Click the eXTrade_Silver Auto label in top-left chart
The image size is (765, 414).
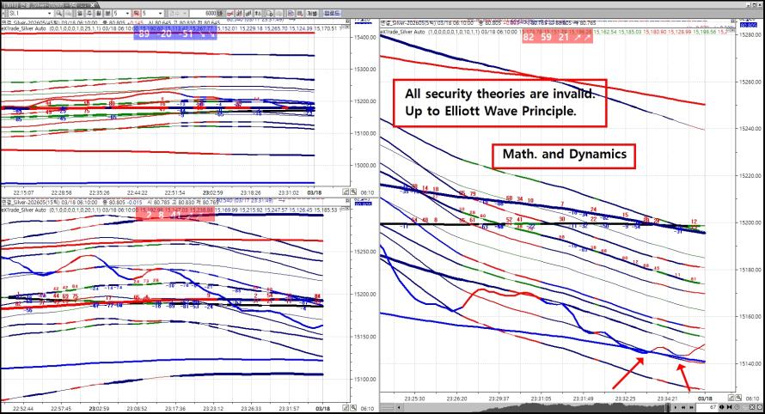(23, 28)
